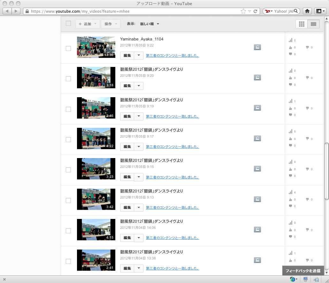The image size is (329, 283).
Task: Expand edit arrow for 14:06 video
Action: [139, 238]
